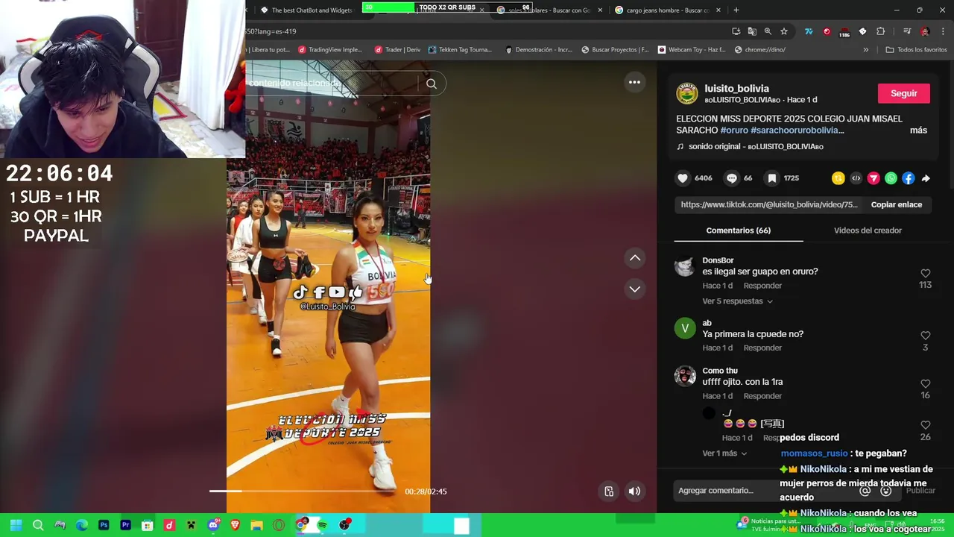Open the zoom magnifier in address bar
954x537 pixels.
click(768, 31)
